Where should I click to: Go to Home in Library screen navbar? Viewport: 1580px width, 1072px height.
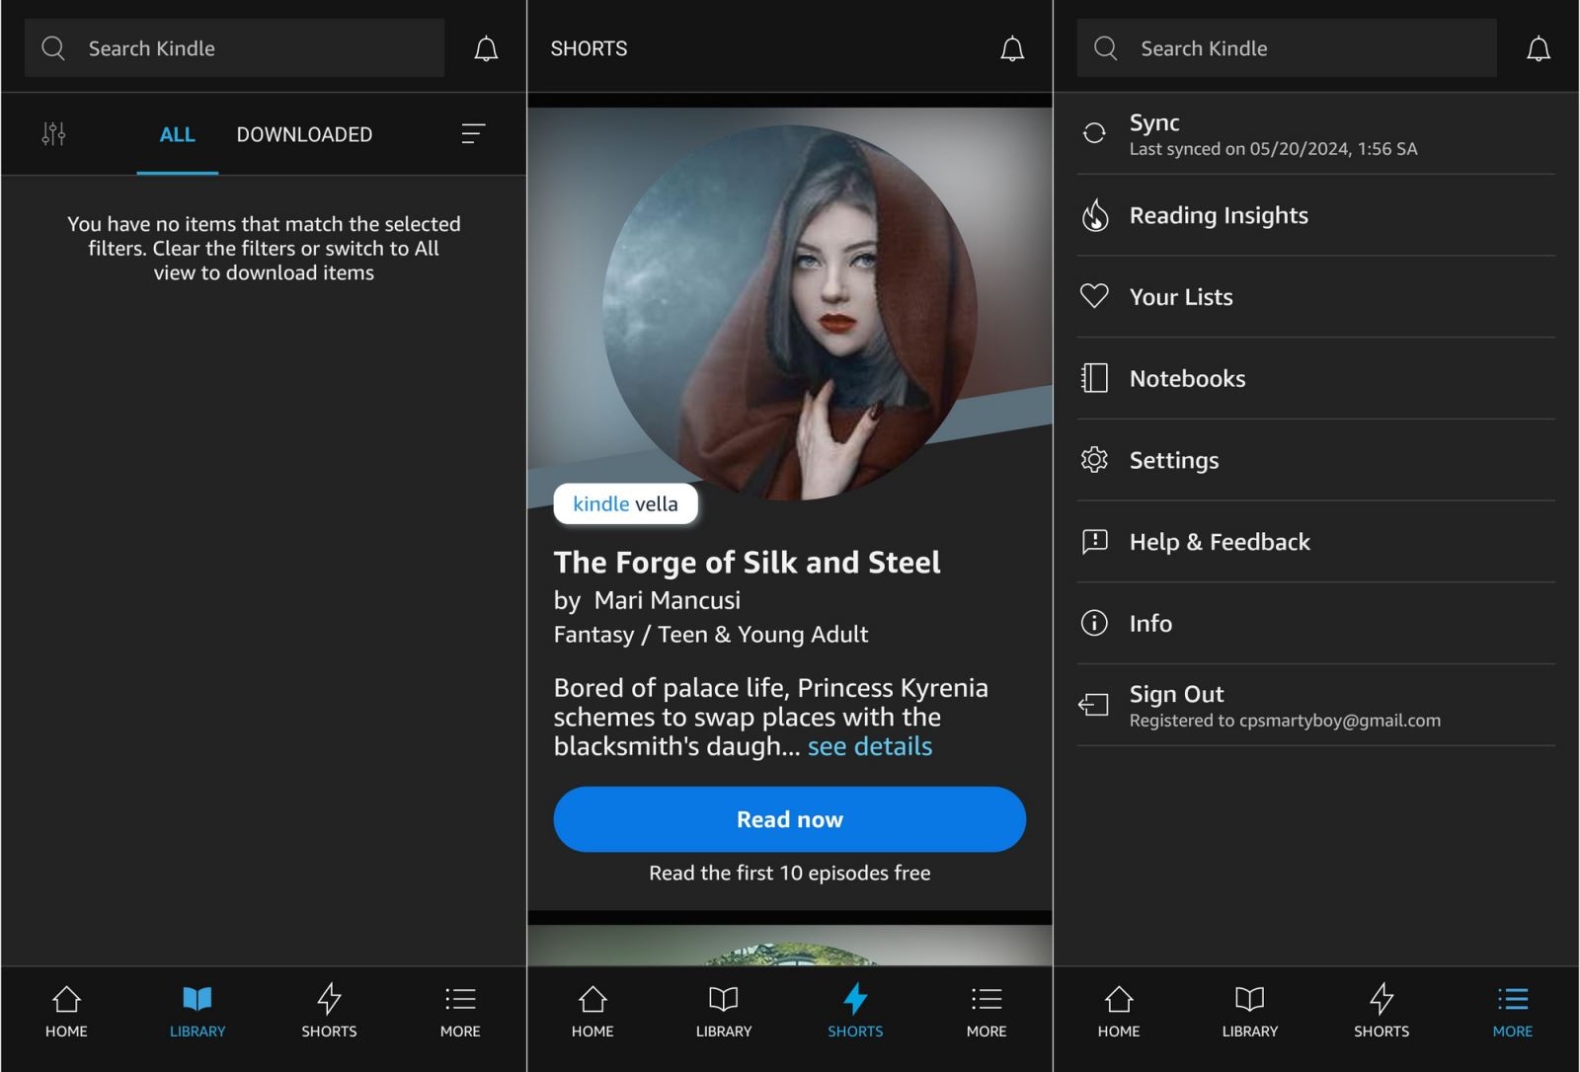coord(66,1012)
